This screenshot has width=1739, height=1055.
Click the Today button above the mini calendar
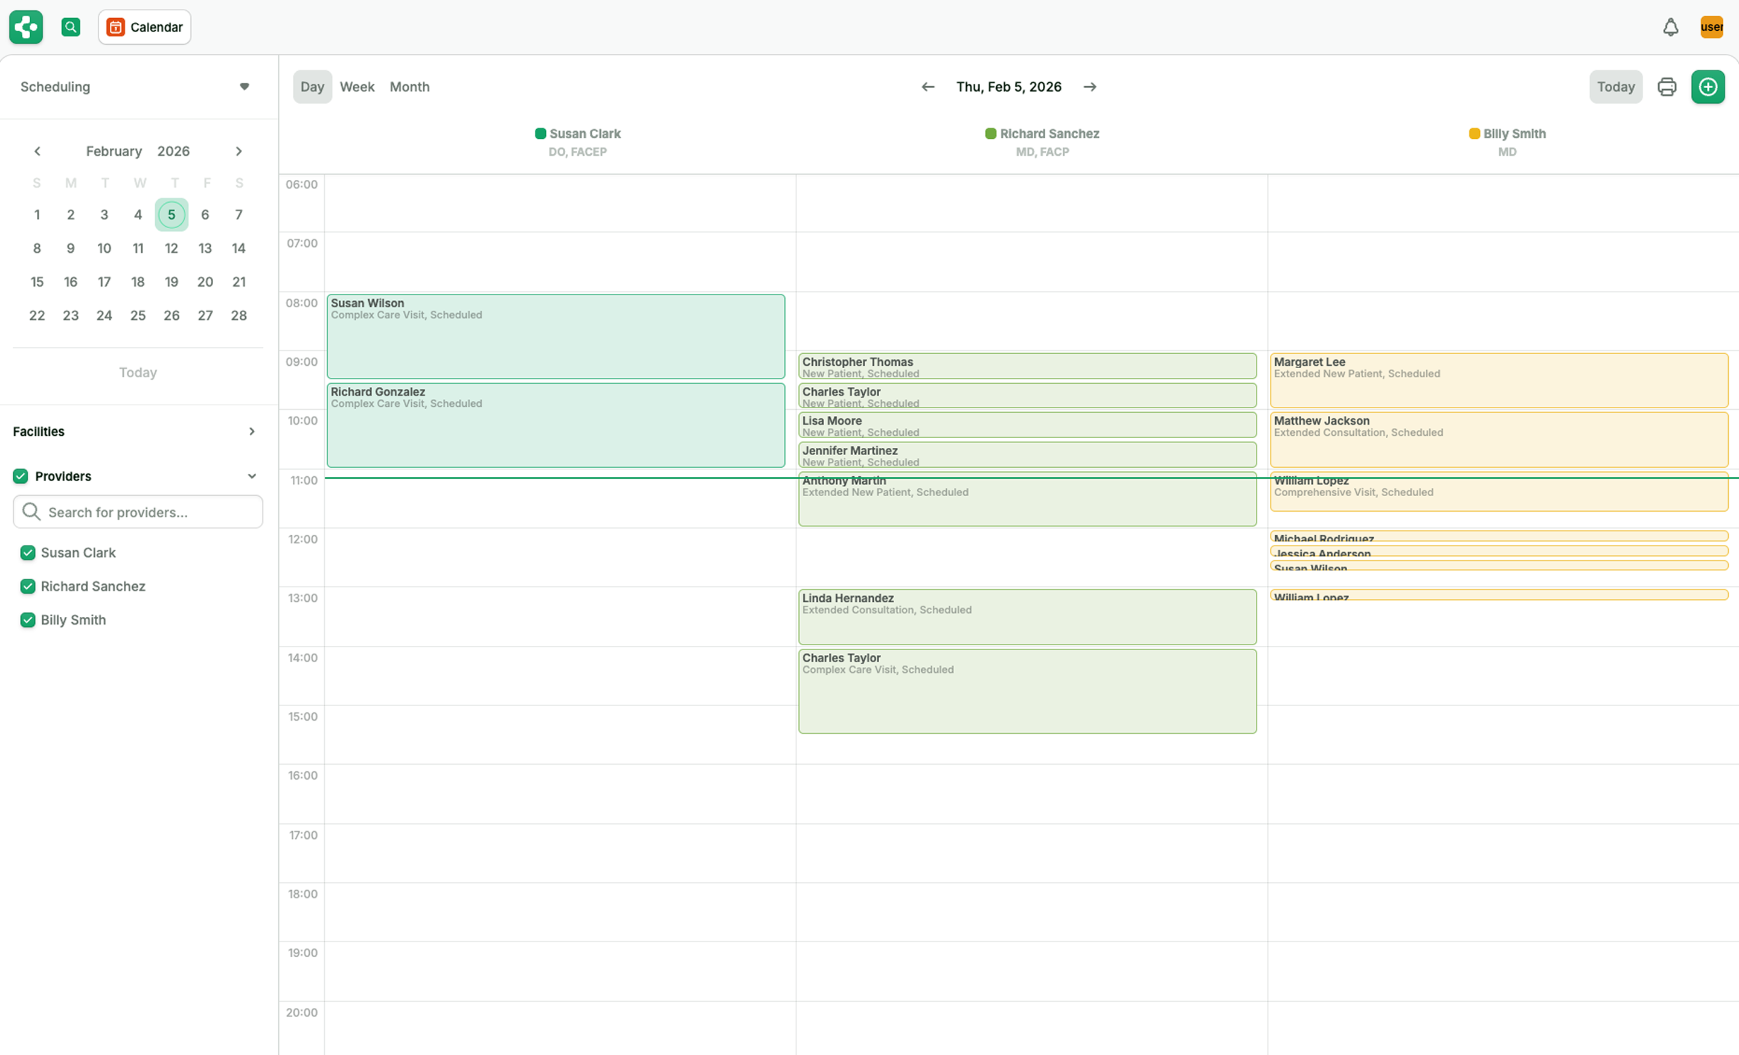[x=137, y=372]
